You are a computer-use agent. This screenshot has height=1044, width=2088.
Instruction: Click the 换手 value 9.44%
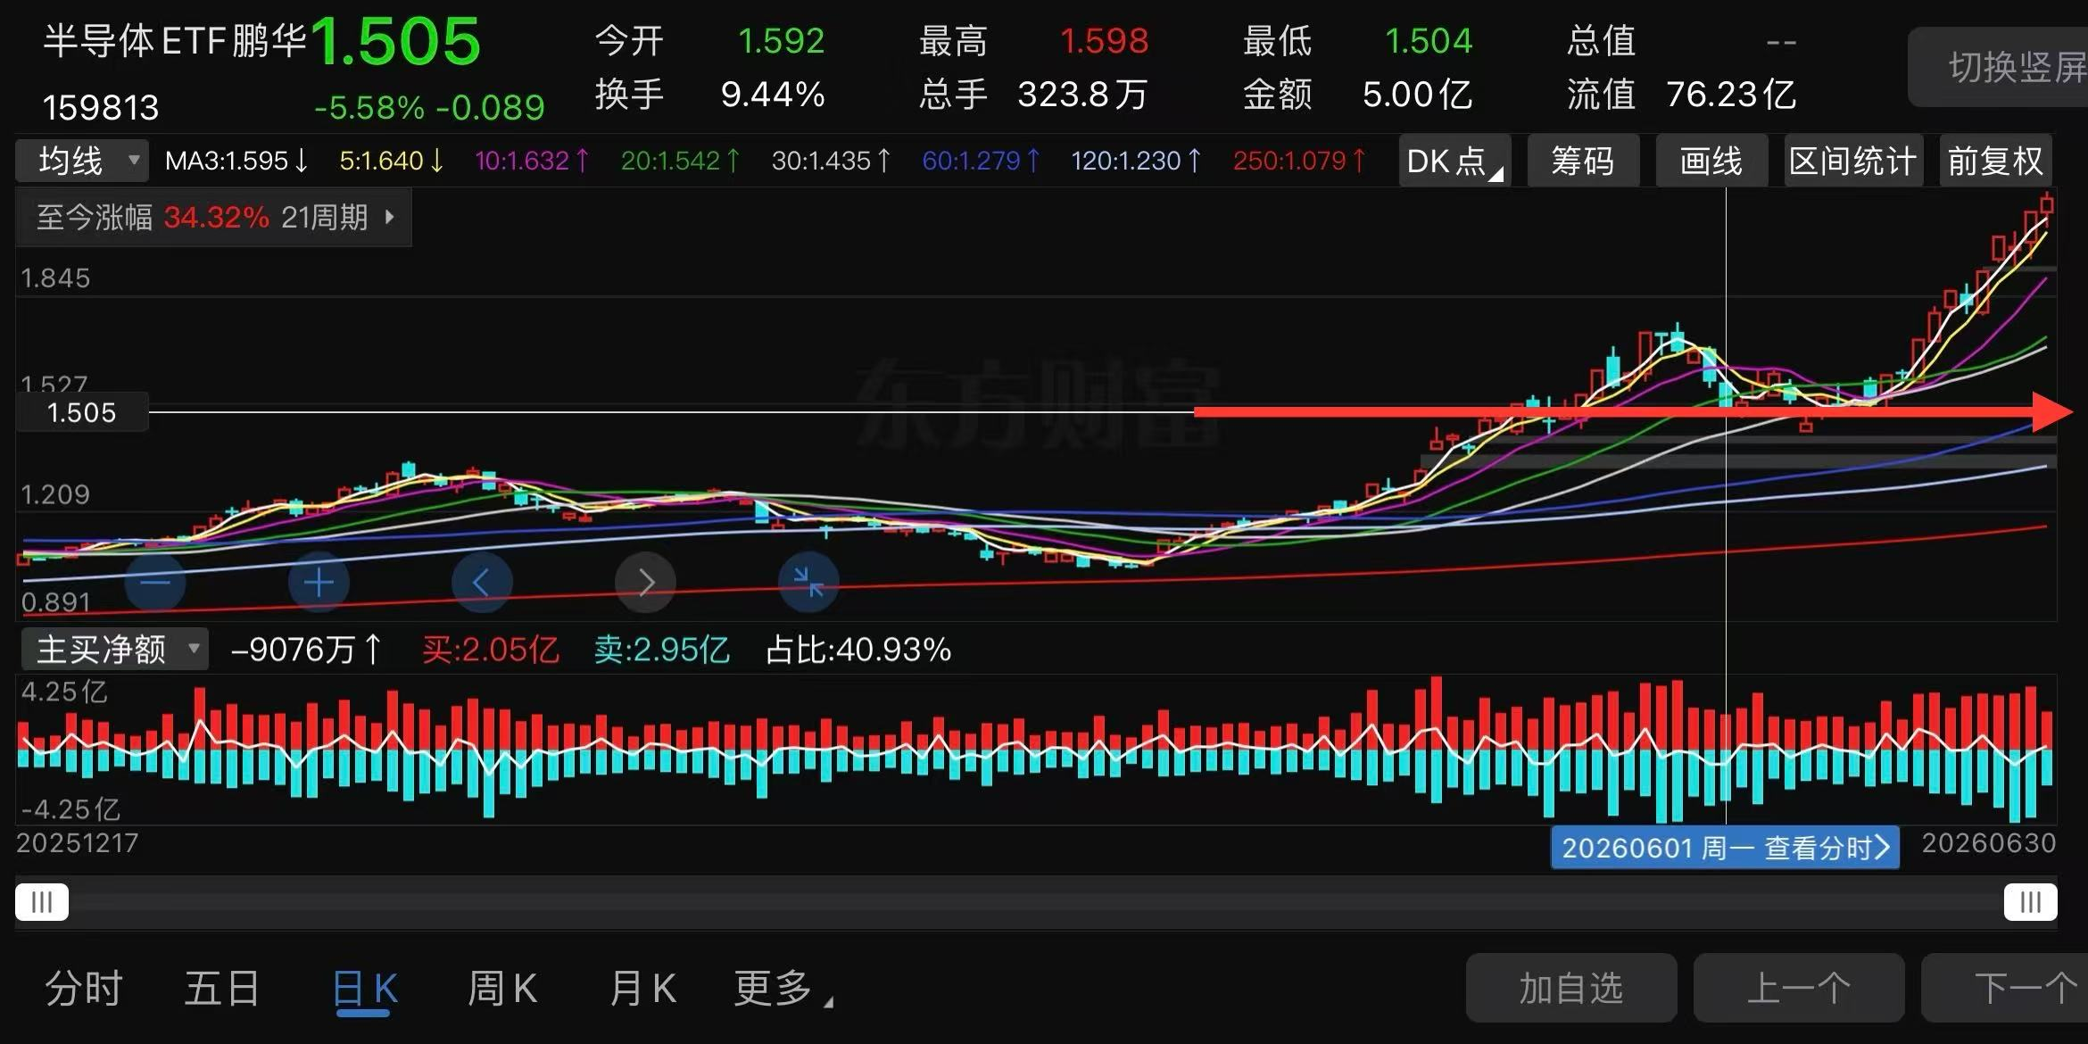(773, 95)
